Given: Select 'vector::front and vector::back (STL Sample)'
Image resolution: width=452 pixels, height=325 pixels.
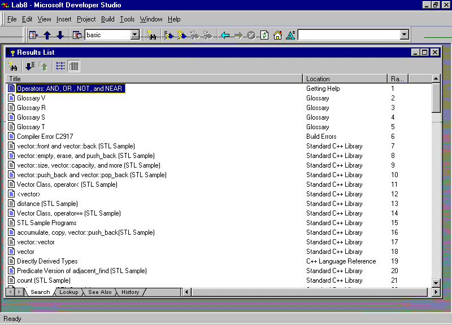Looking at the screenshot, I should pos(76,146).
